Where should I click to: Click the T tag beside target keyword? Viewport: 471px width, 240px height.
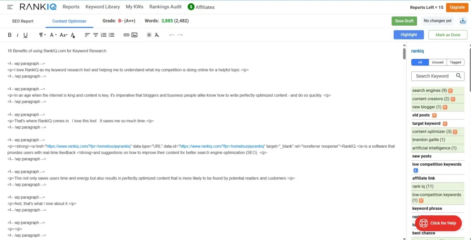445,124
